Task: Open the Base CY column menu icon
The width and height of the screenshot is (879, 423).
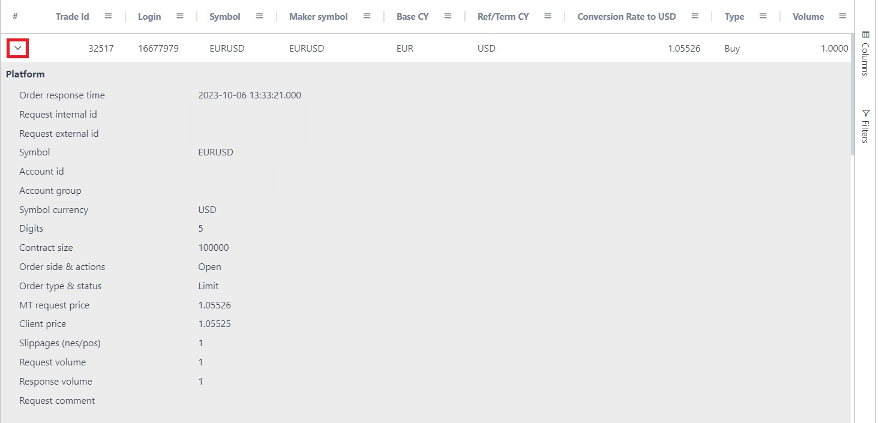Action: pos(448,16)
